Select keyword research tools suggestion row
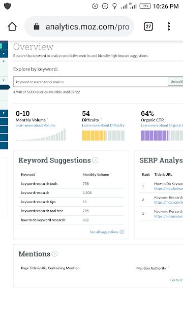Viewport: 183px width, 325px height. click(x=71, y=184)
